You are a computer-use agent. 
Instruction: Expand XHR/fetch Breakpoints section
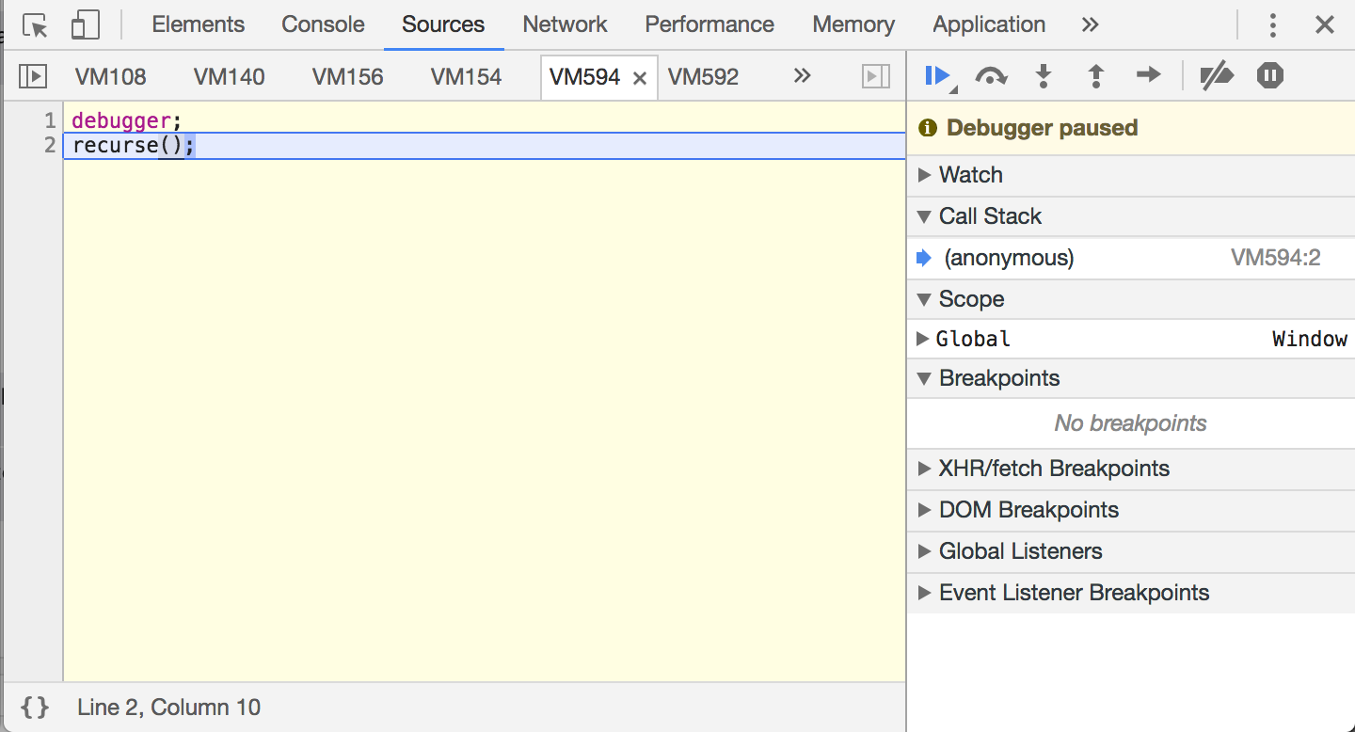point(1131,469)
